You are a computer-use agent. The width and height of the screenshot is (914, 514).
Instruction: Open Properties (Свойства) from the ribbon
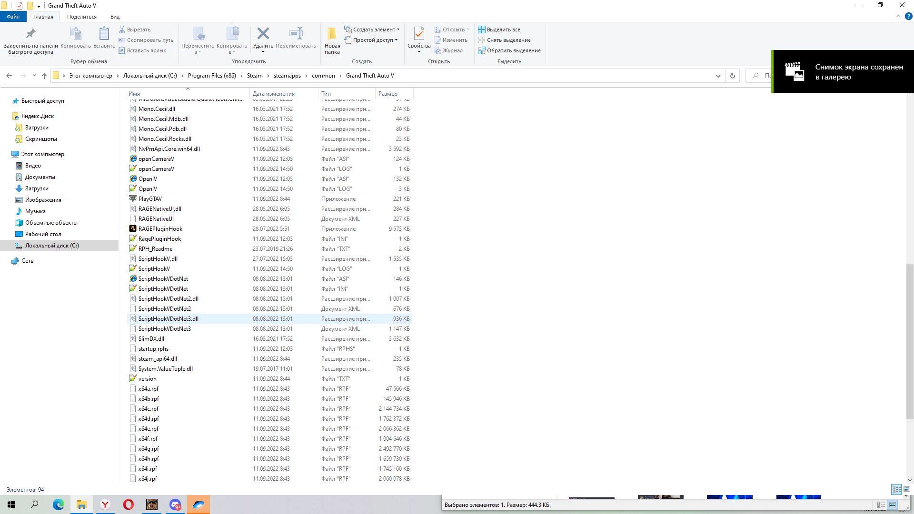point(419,34)
